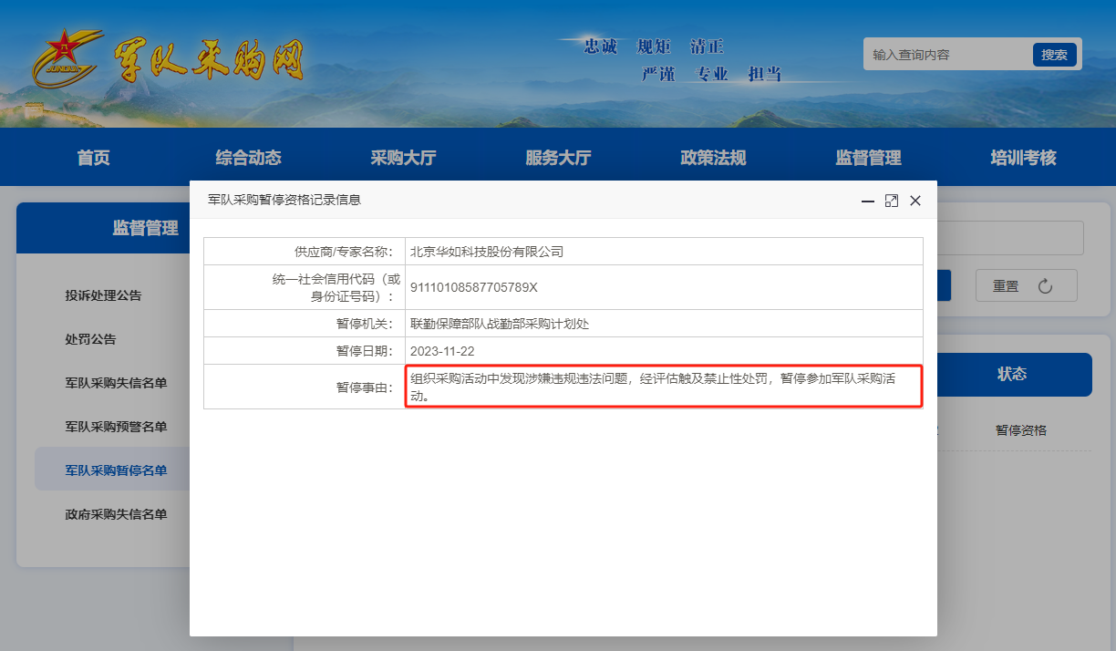
Task: Open the 培训考核 navigation item
Action: click(x=1023, y=158)
